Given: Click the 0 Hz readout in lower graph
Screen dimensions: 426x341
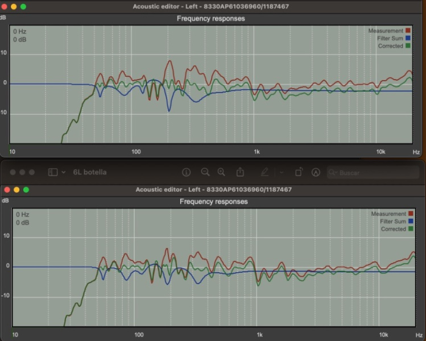Looking at the screenshot, I should tap(22, 214).
